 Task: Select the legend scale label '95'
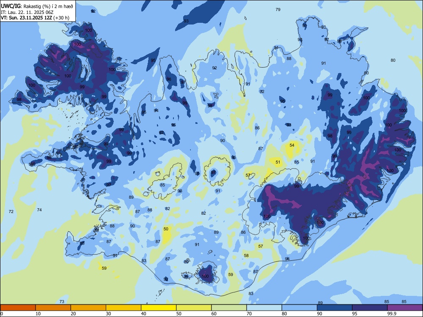pyautogui.click(x=355, y=314)
